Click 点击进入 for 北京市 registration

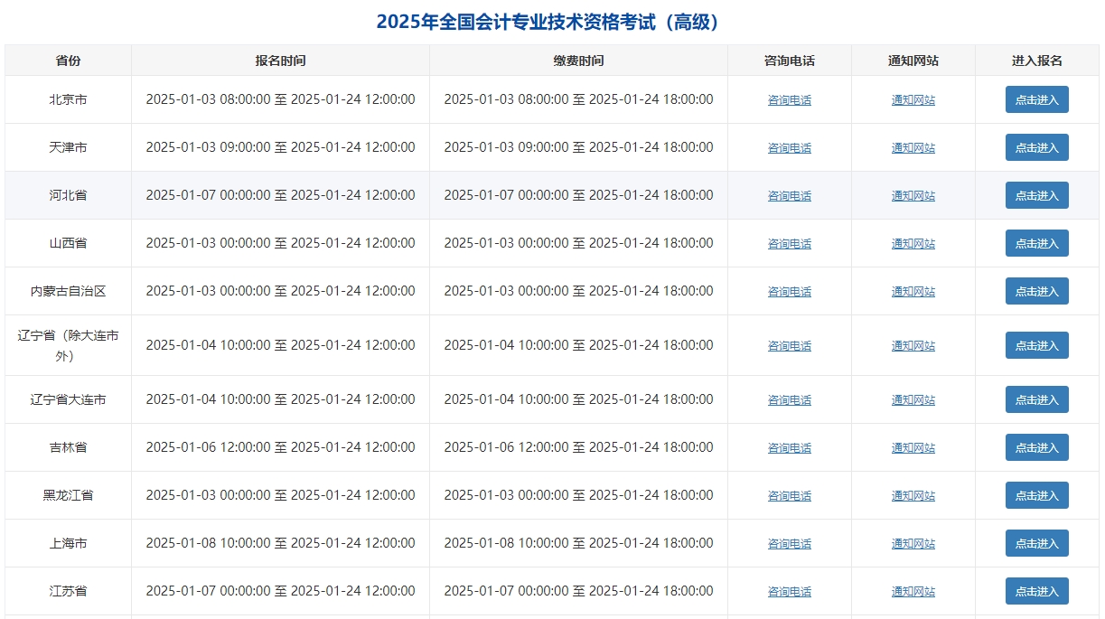pyautogui.click(x=1036, y=99)
